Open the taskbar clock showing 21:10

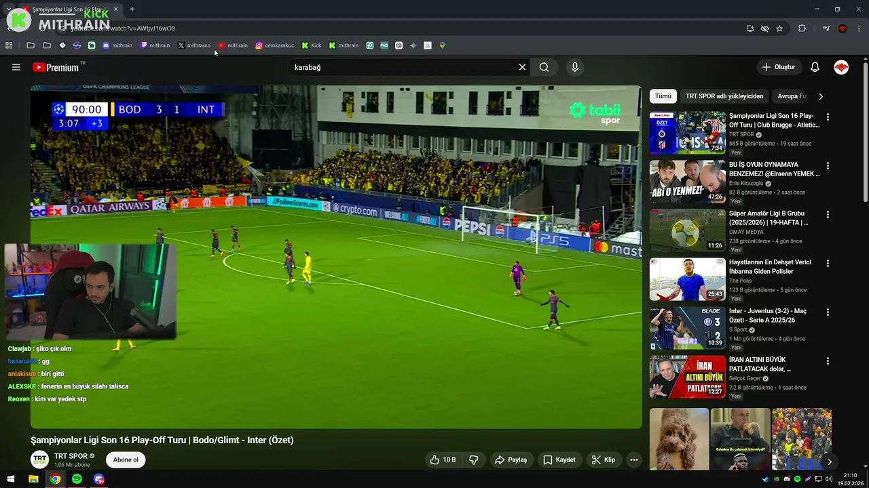point(851,479)
